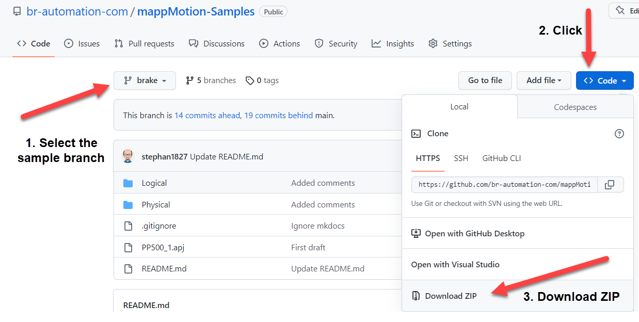This screenshot has width=639, height=322.
Task: Click the git branch icon beside brake
Action: coord(127,81)
